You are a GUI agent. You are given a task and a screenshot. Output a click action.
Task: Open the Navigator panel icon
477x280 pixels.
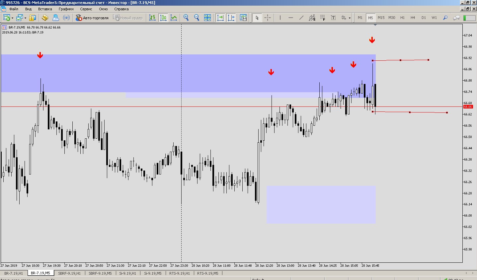45,18
